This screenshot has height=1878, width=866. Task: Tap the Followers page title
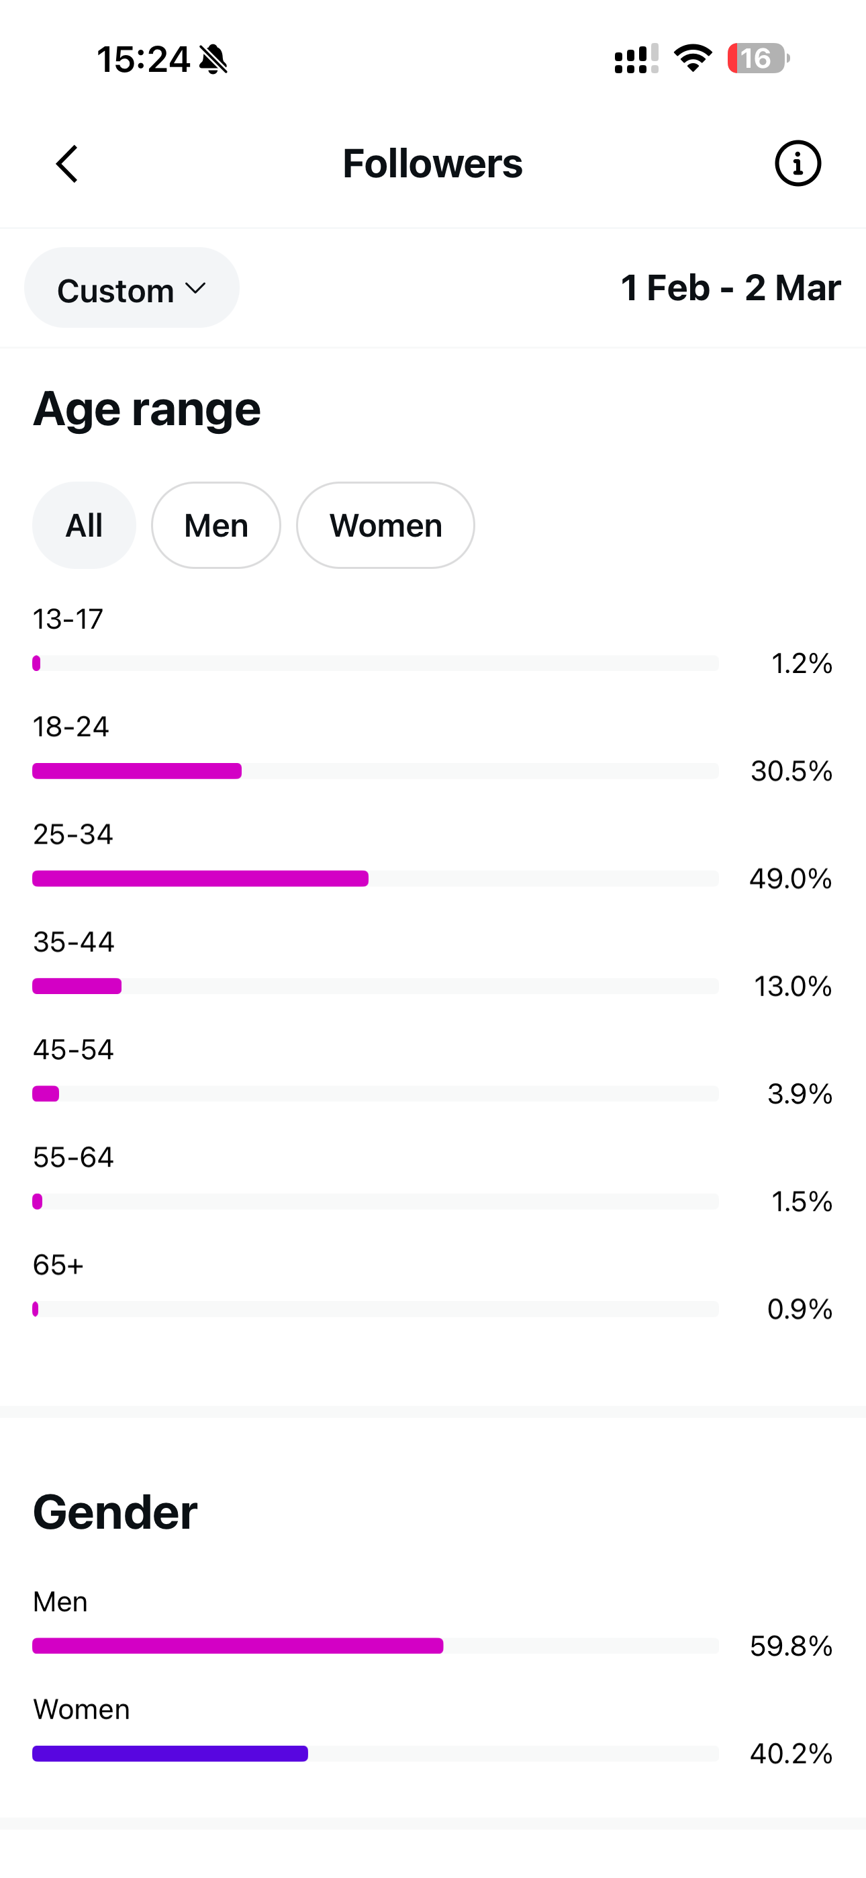click(432, 163)
